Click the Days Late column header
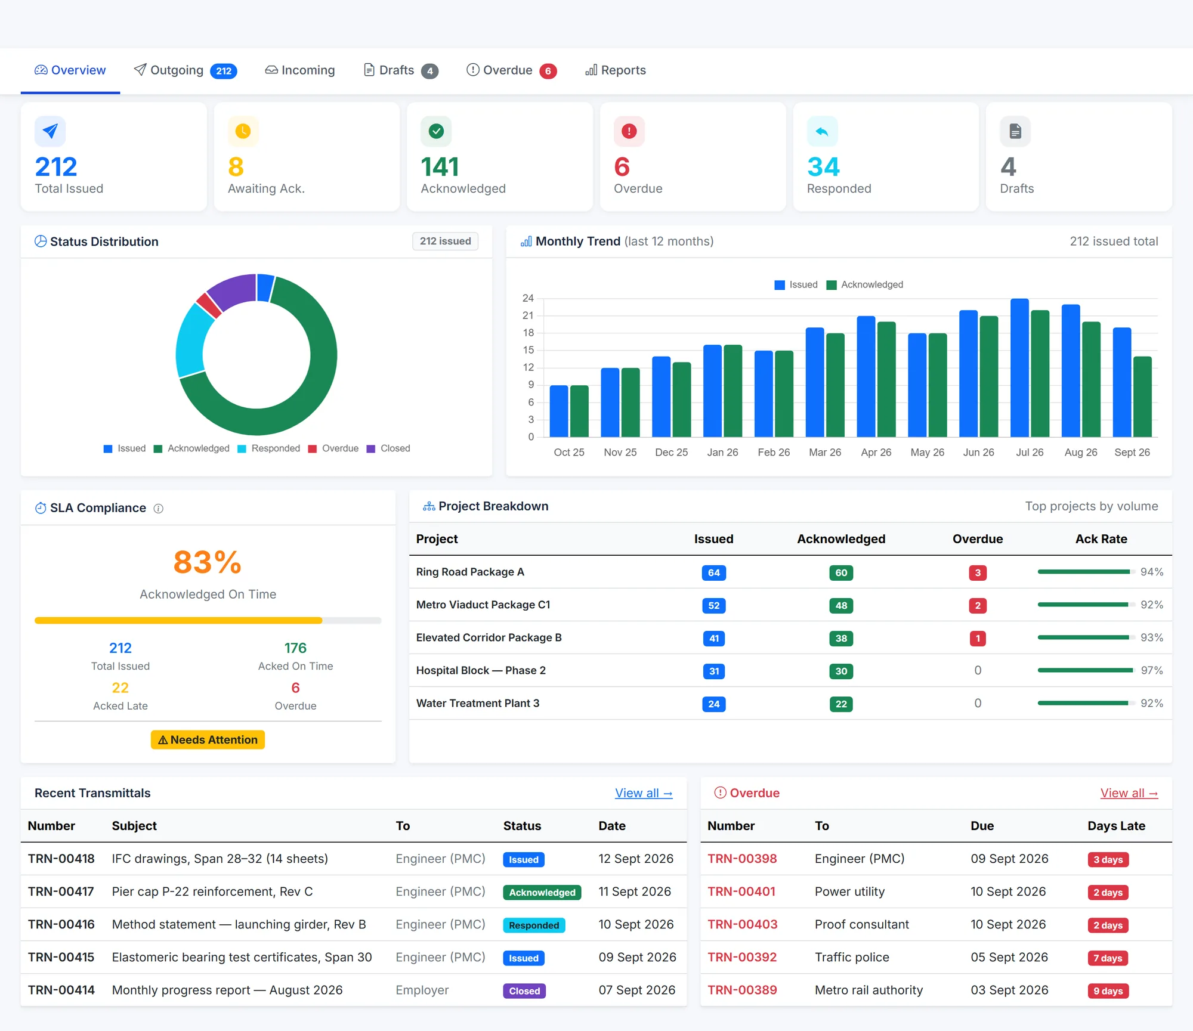Screen dimensions: 1193x1031 tap(1116, 826)
